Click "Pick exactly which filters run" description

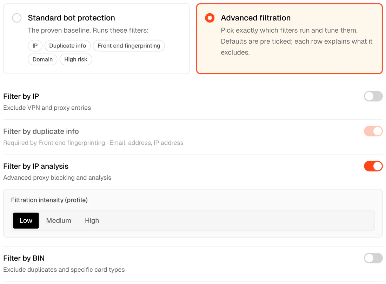[x=297, y=41]
